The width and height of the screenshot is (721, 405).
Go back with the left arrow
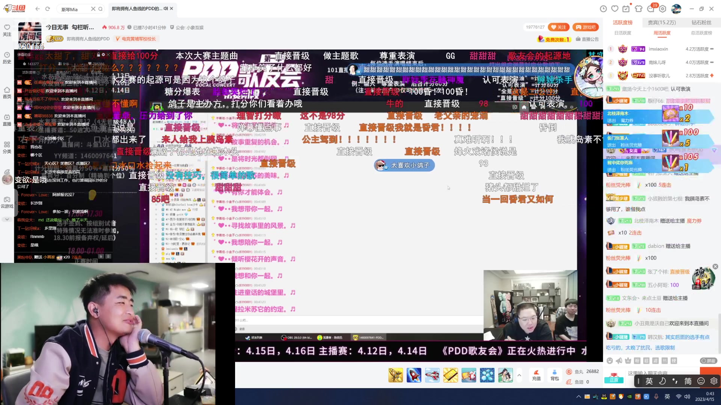click(x=37, y=9)
